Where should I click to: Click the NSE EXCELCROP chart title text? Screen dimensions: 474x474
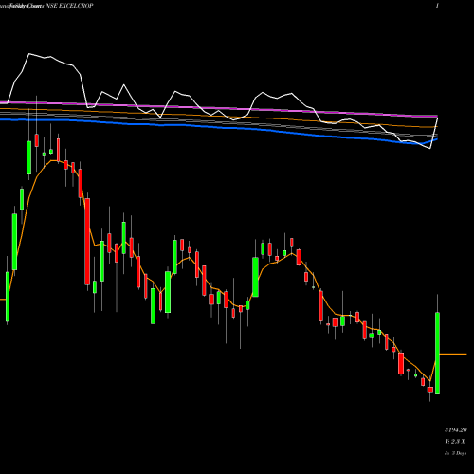tap(69, 6)
